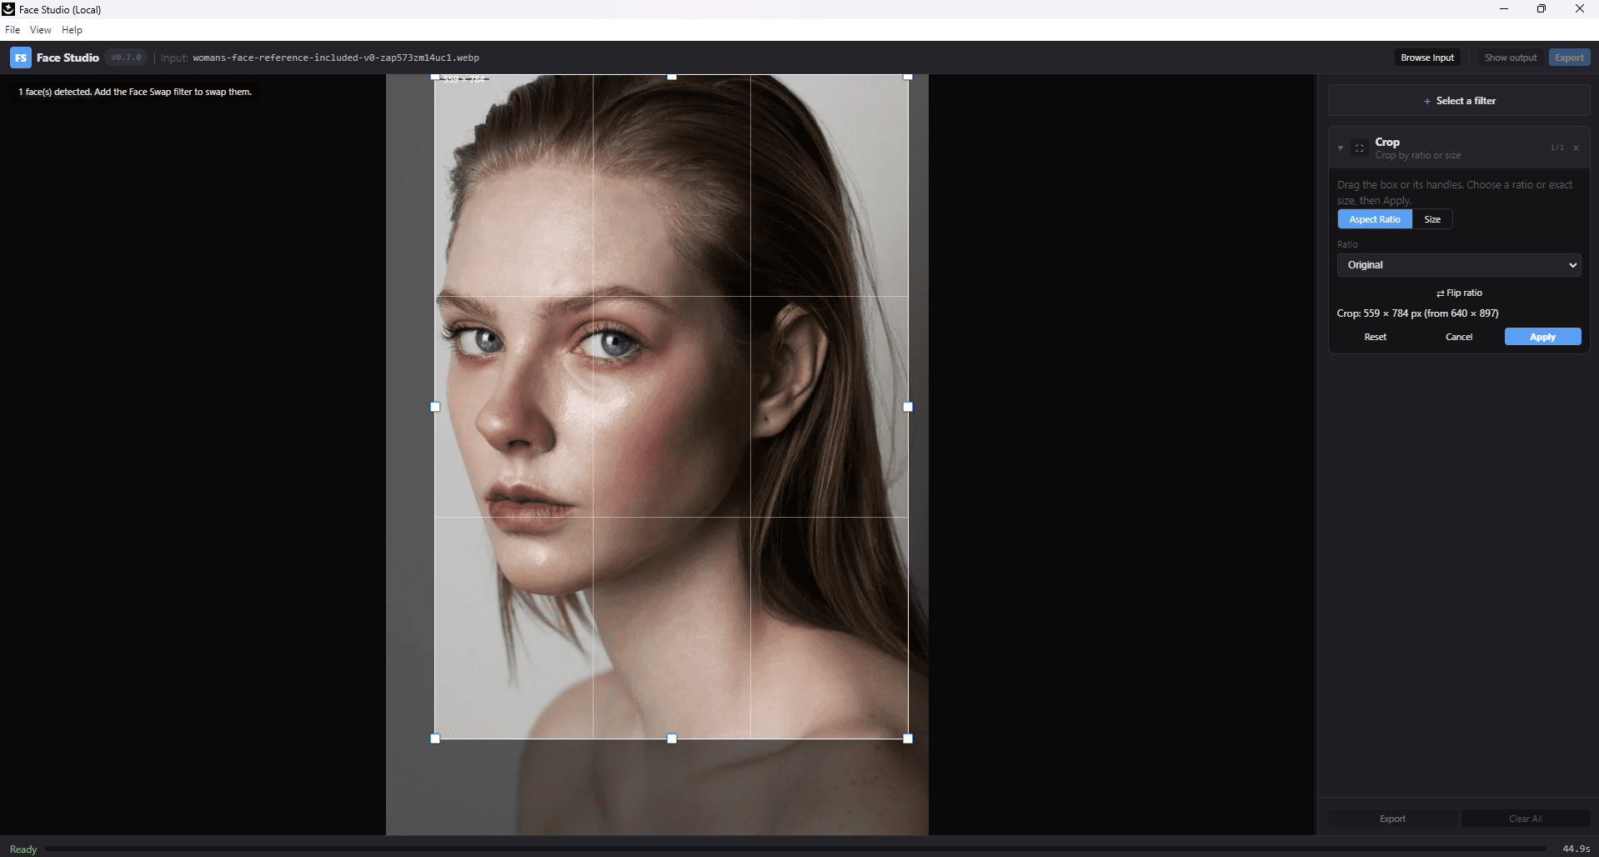This screenshot has width=1599, height=857.
Task: Click Browse Input button
Action: click(x=1427, y=58)
